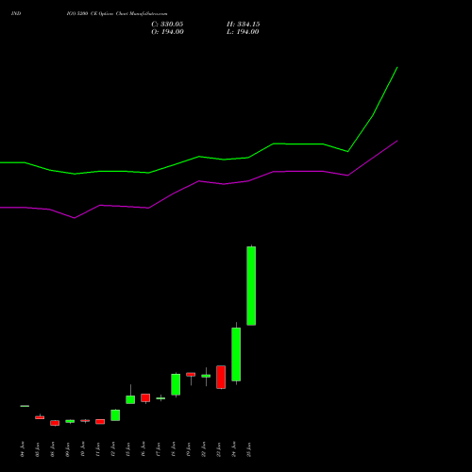Click the 25 Jun date axis label
The width and height of the screenshot is (472, 472).
249,449
